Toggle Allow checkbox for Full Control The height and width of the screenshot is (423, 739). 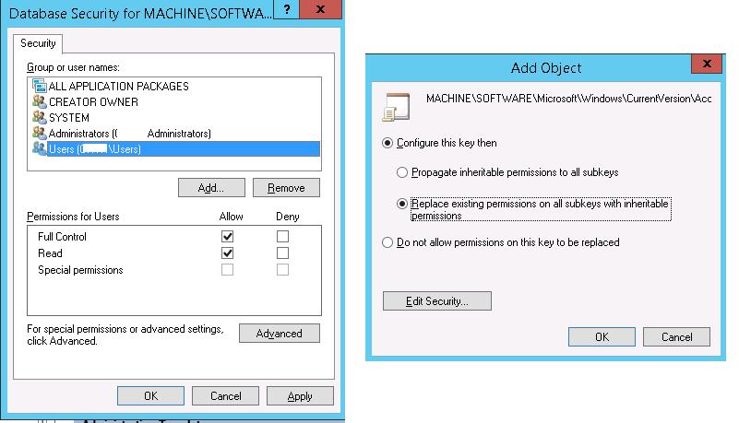227,236
